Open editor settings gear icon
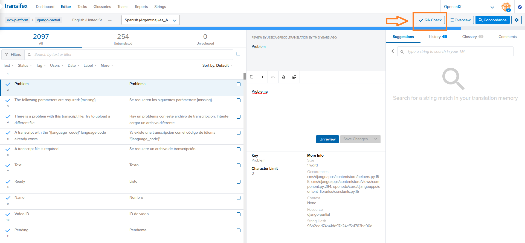The image size is (525, 243). pos(516,20)
